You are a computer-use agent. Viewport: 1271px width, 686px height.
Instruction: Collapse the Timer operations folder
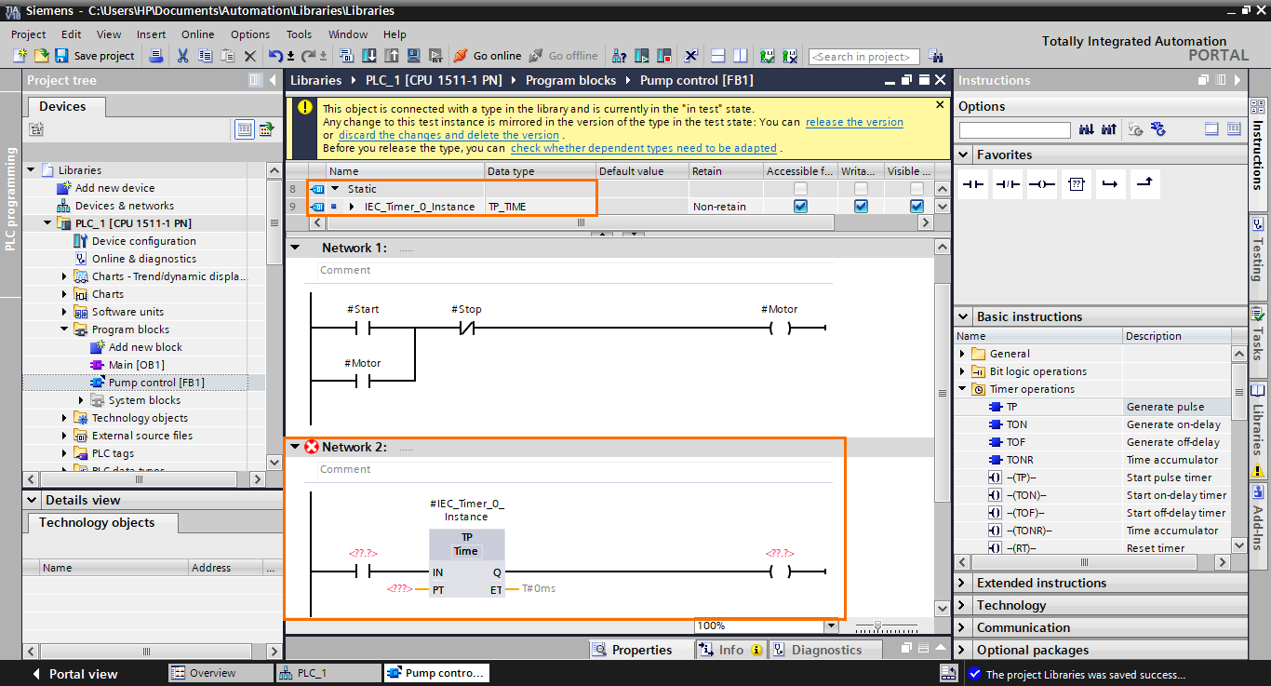[963, 388]
